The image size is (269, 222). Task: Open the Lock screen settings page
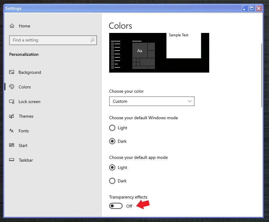(x=29, y=102)
